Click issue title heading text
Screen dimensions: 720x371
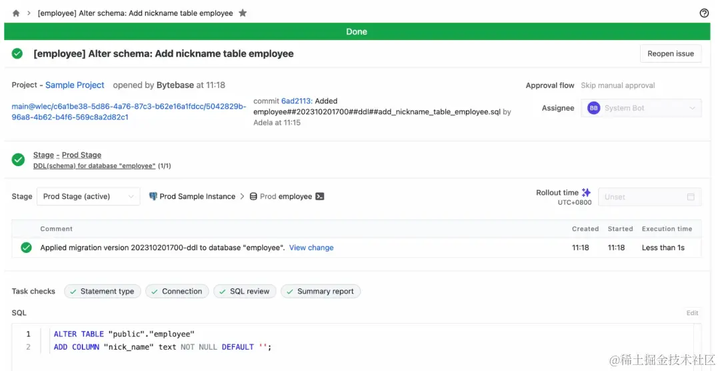[163, 54]
